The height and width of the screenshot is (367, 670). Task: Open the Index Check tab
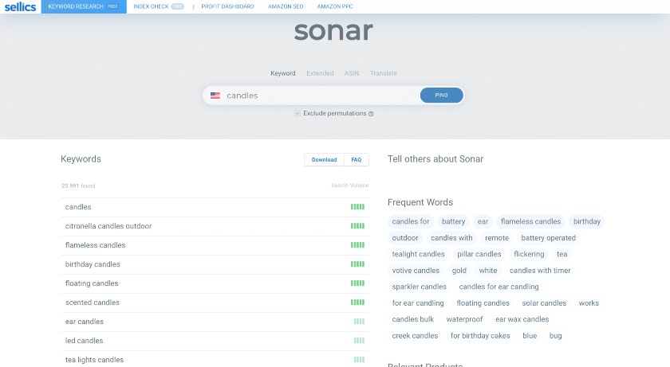[159, 6]
